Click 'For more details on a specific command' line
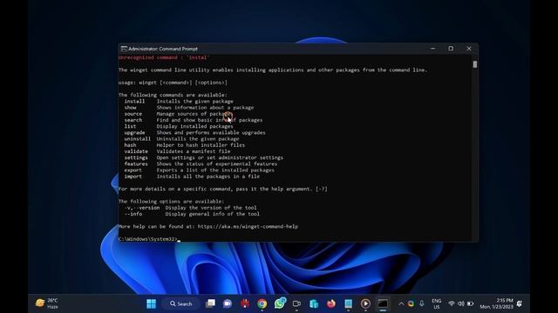Viewport: 558px width, 313px height. point(223,189)
